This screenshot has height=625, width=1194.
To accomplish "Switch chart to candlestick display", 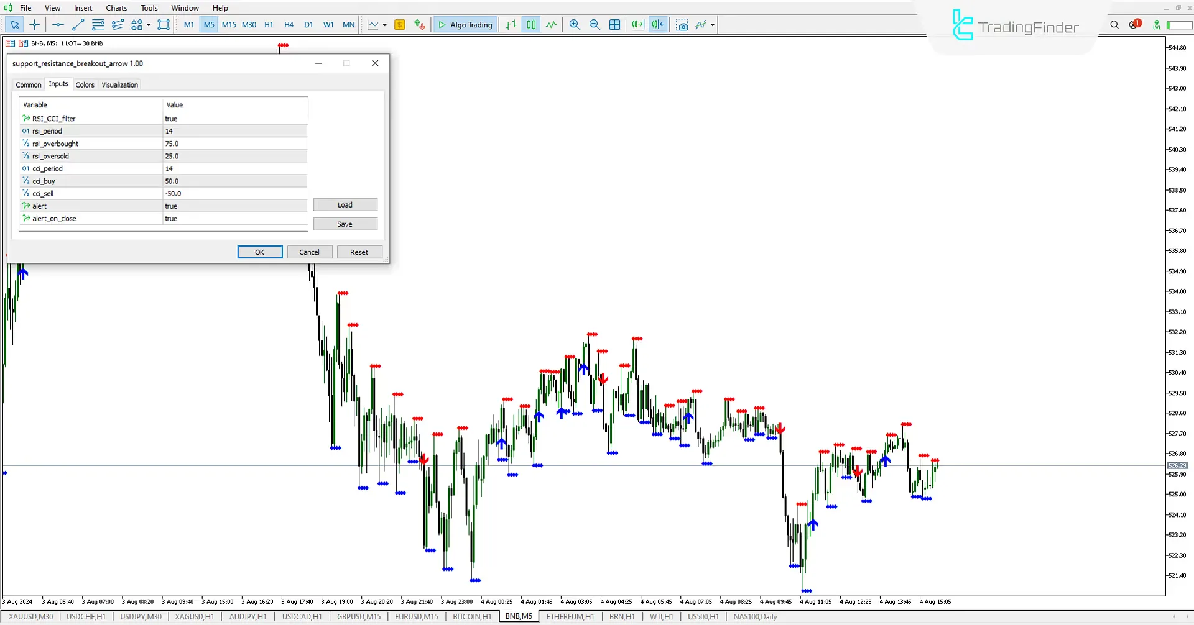I will (531, 25).
